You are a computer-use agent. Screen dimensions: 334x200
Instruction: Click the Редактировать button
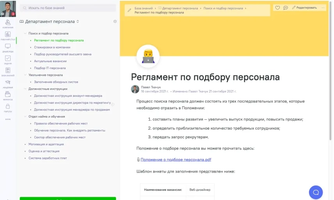[x=304, y=8]
